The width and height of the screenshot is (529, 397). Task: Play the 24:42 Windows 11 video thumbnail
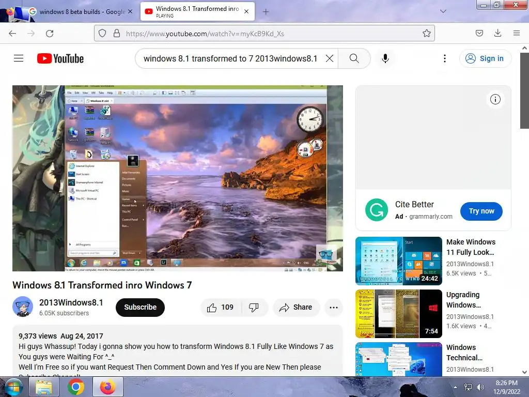pyautogui.click(x=398, y=261)
